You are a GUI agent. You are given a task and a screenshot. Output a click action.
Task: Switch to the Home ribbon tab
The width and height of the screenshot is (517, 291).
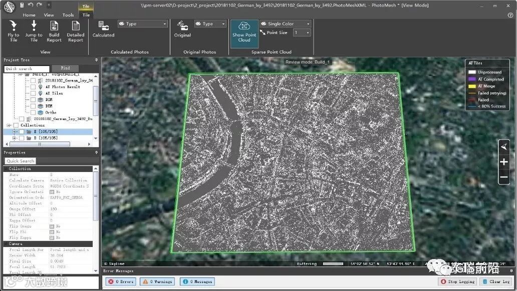click(29, 15)
